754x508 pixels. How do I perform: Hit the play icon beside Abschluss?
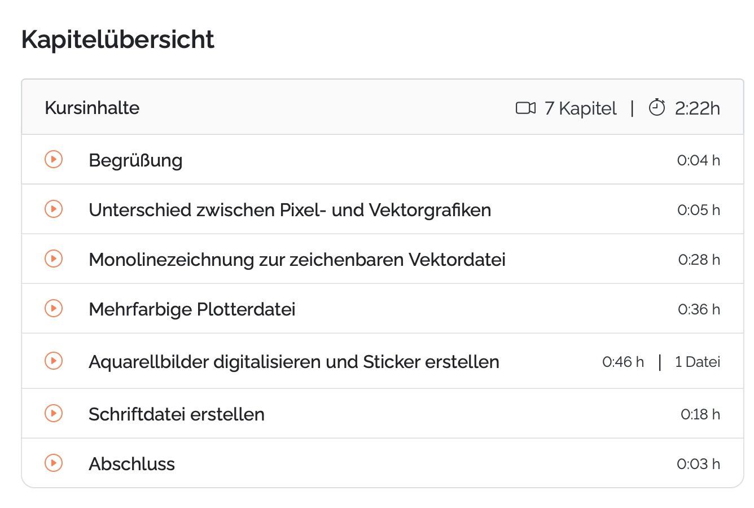[54, 463]
